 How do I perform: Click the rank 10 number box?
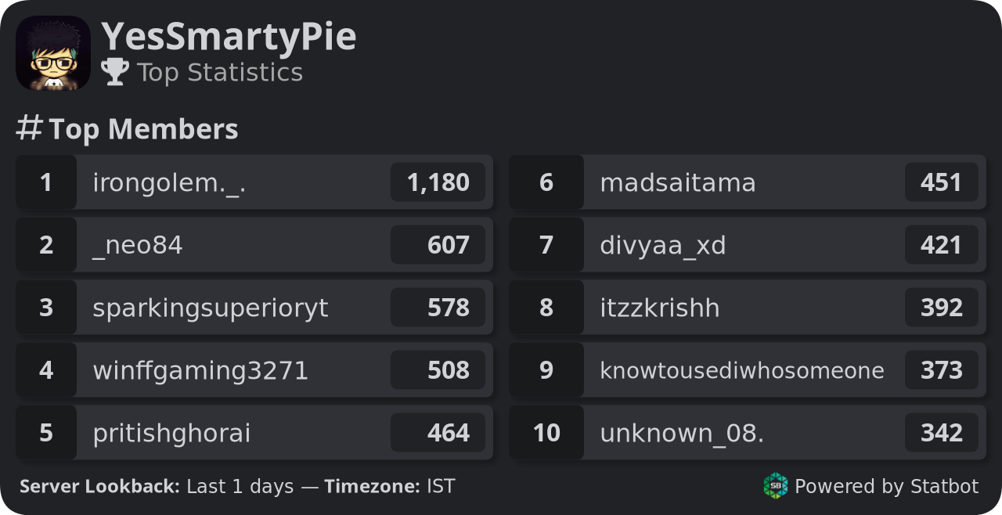[546, 433]
